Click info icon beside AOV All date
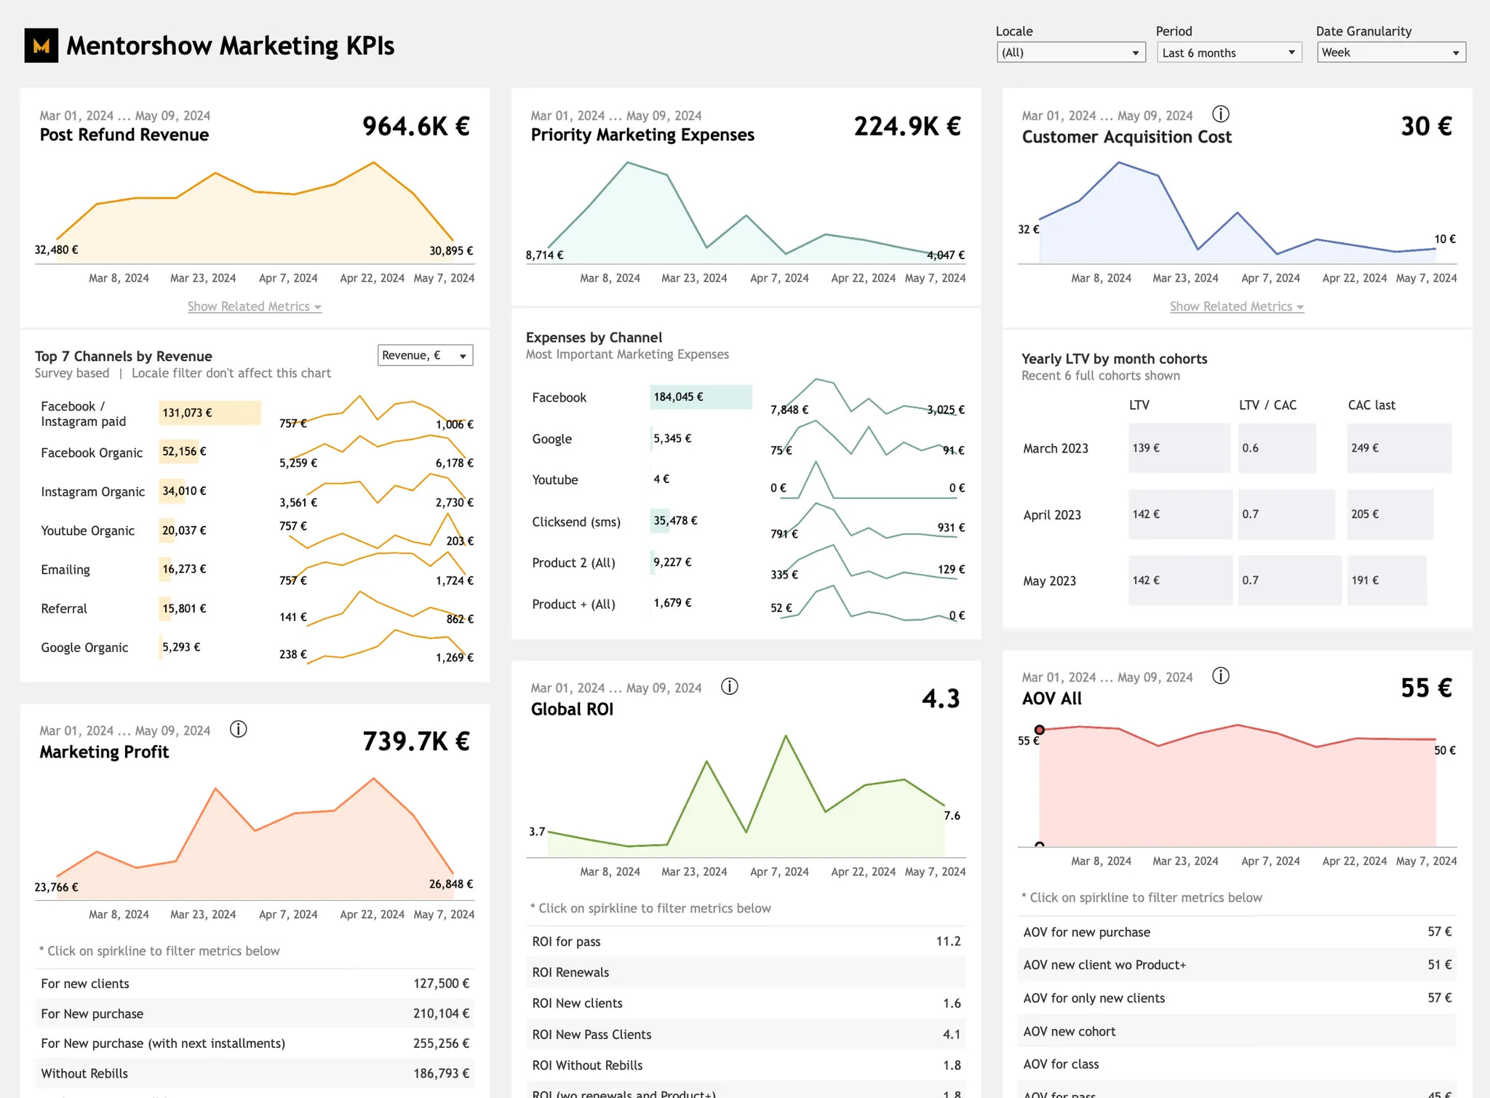 [1221, 676]
